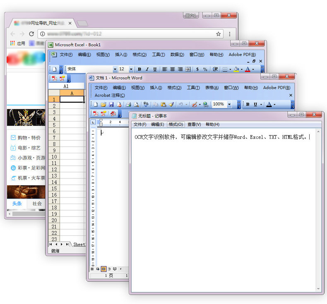The height and width of the screenshot is (304, 327).
Task: Click the Word New blank document icon
Action: tap(96, 104)
